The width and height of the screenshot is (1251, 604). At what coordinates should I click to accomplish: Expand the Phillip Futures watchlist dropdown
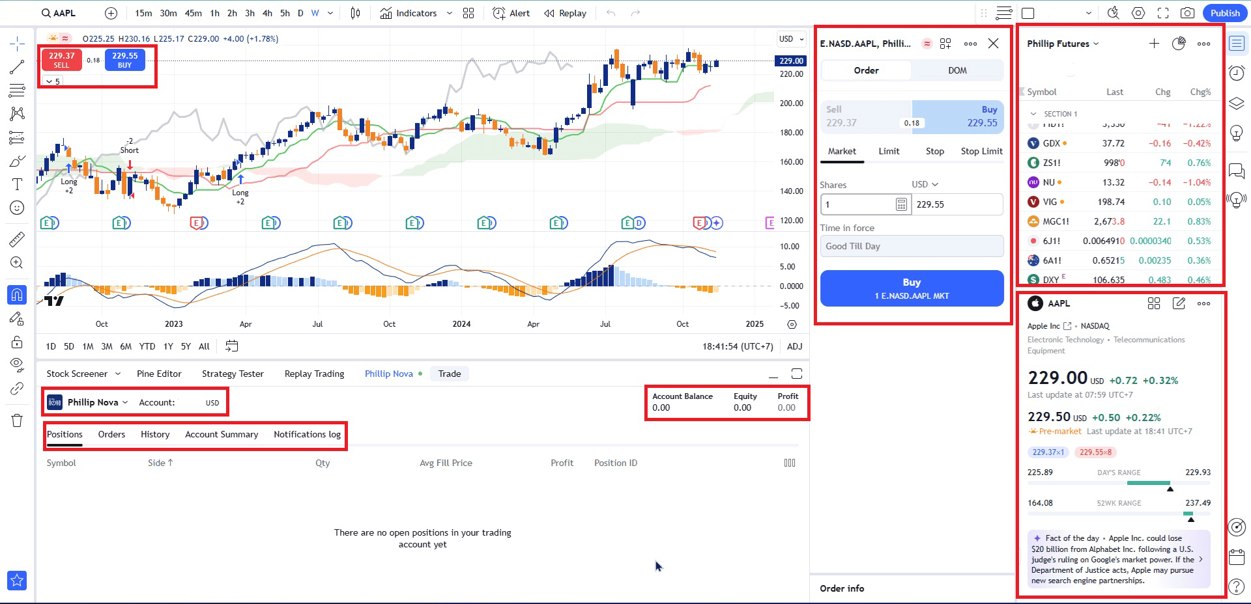tap(1063, 44)
